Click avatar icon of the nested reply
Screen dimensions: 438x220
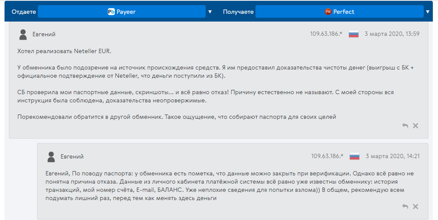[x=51, y=157]
